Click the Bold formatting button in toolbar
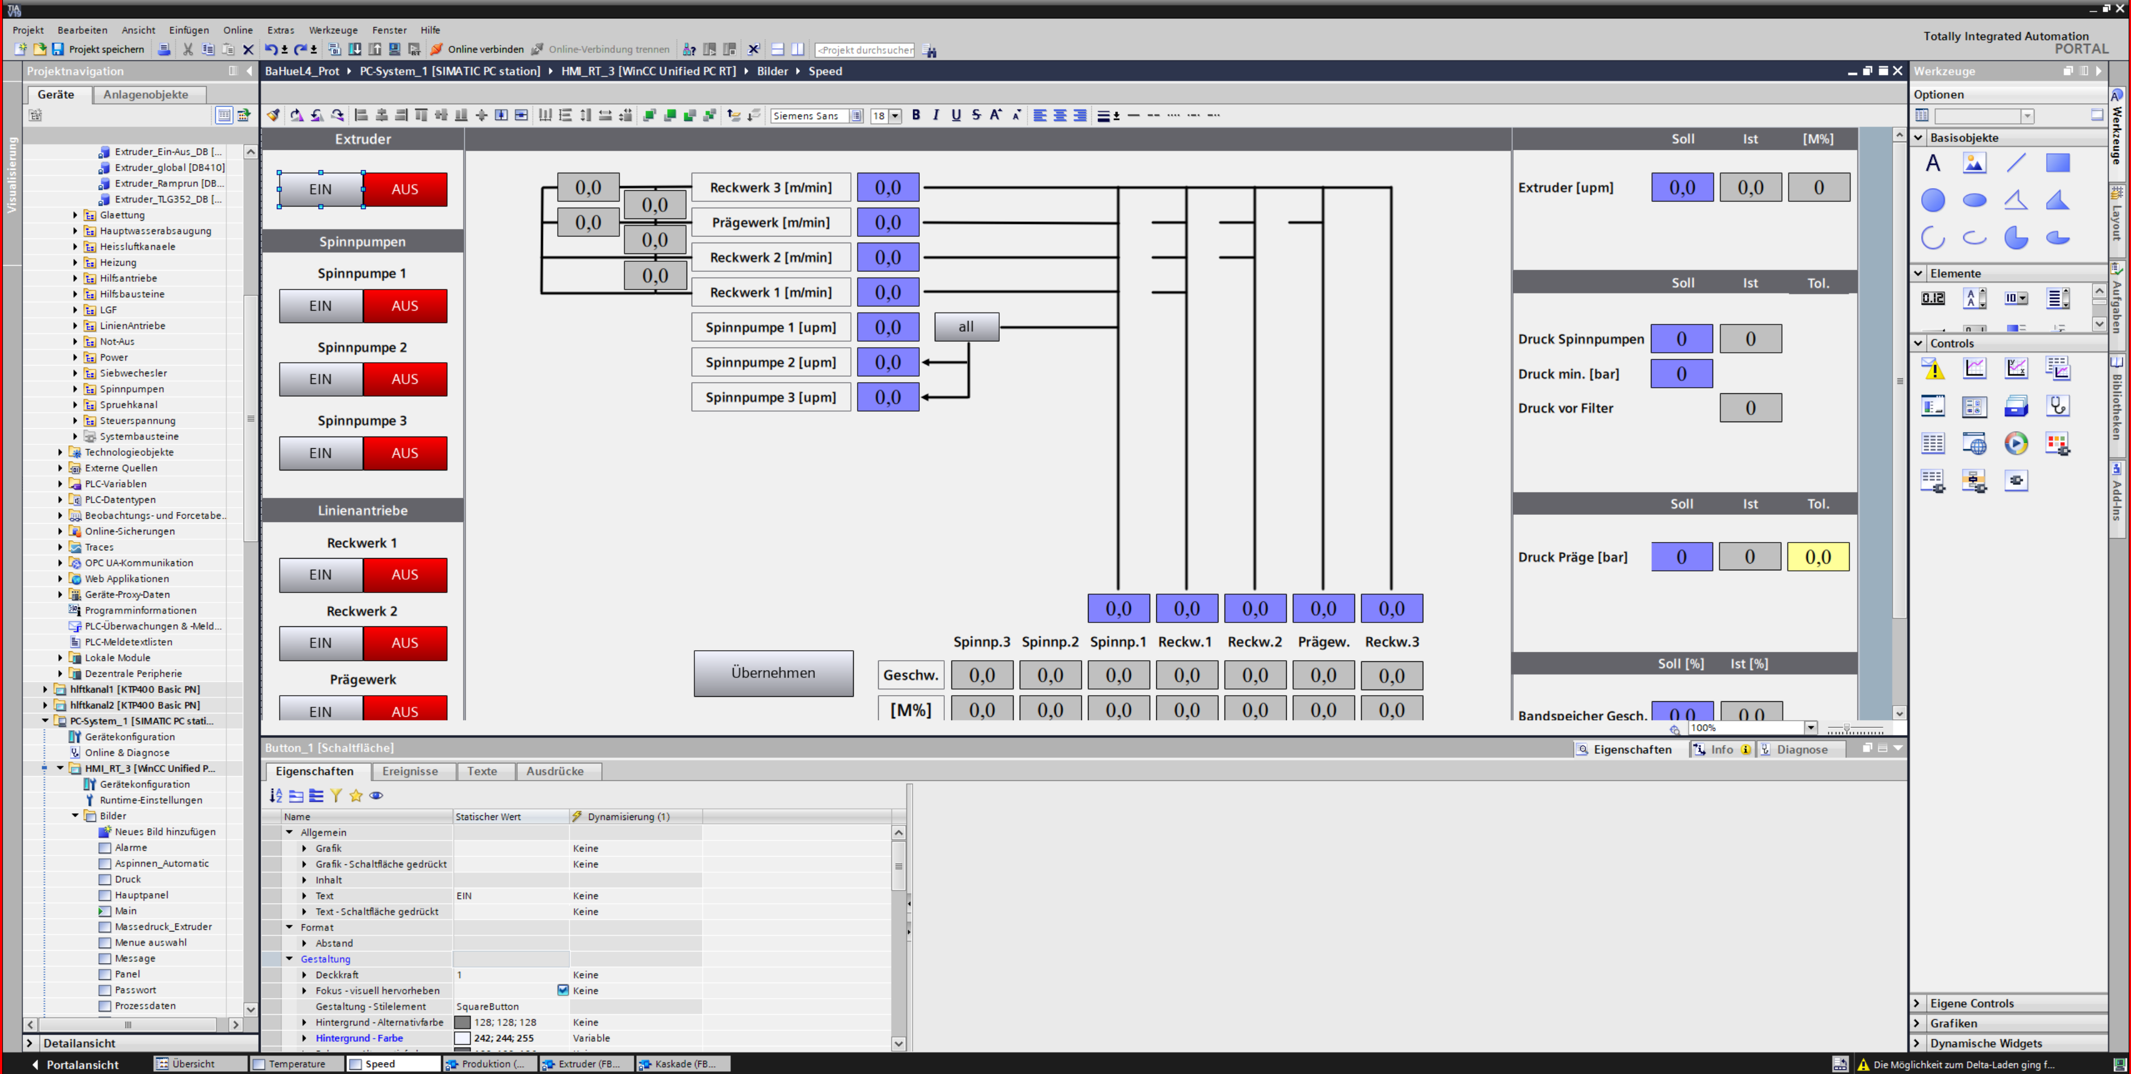2131x1074 pixels. point(916,116)
